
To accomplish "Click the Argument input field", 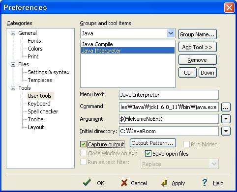I will click(169, 119).
